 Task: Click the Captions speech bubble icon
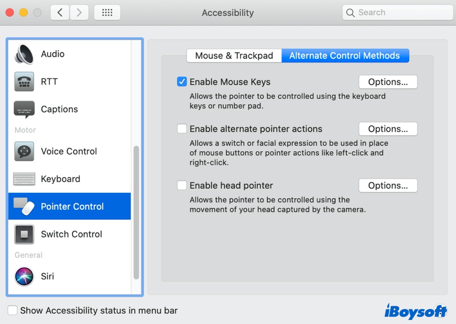[24, 109]
